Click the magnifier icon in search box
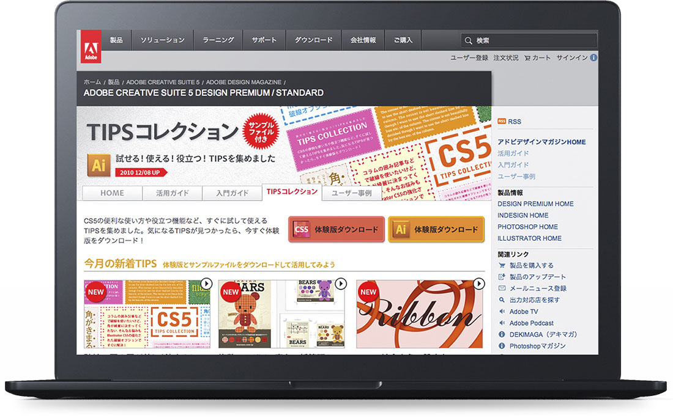This screenshot has height=418, width=673. (x=469, y=41)
